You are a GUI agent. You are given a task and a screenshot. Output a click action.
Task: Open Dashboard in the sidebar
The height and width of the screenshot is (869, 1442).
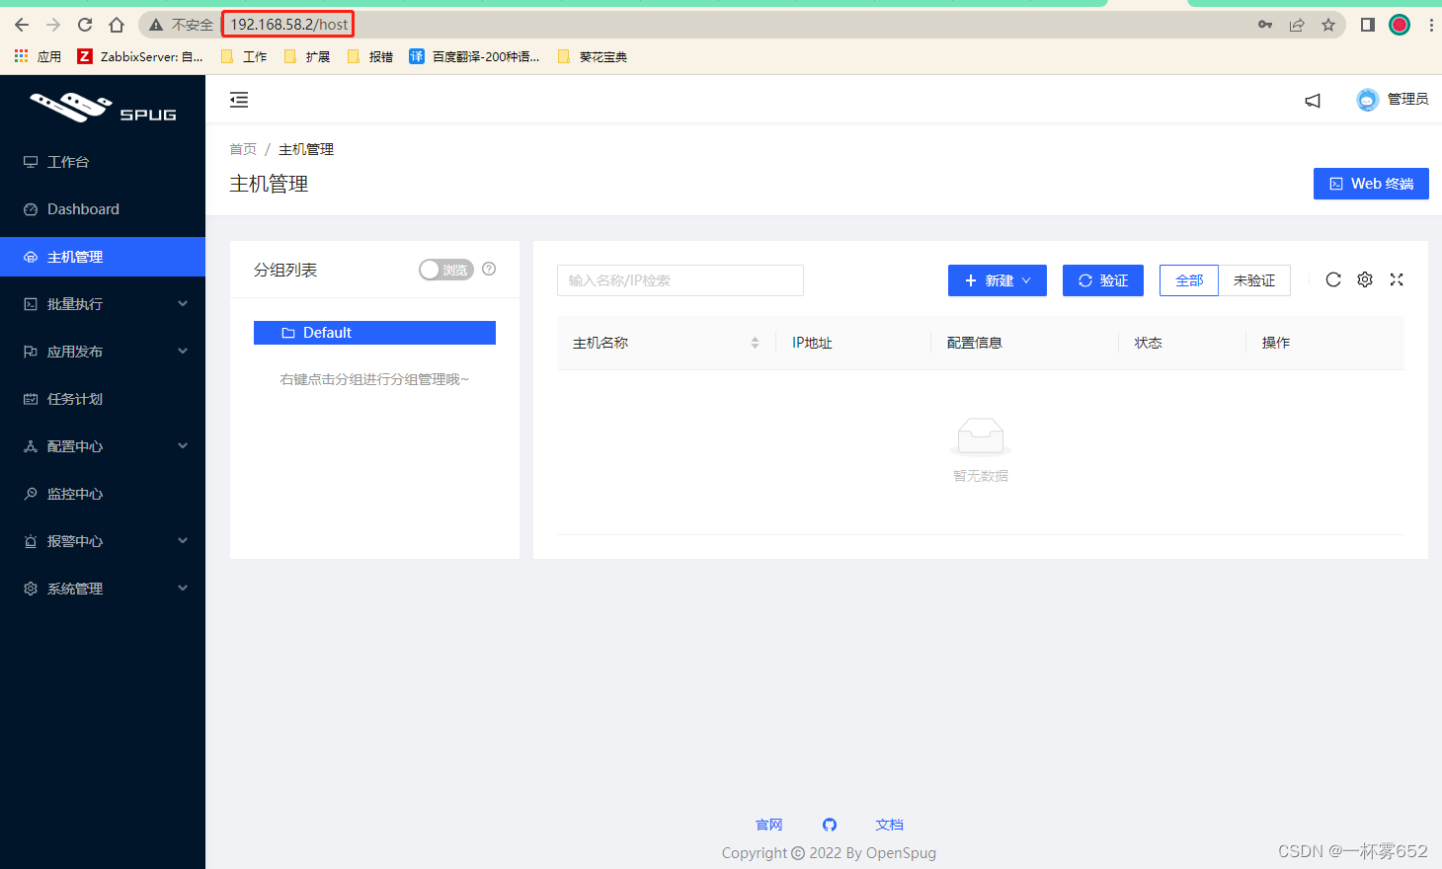(x=103, y=209)
